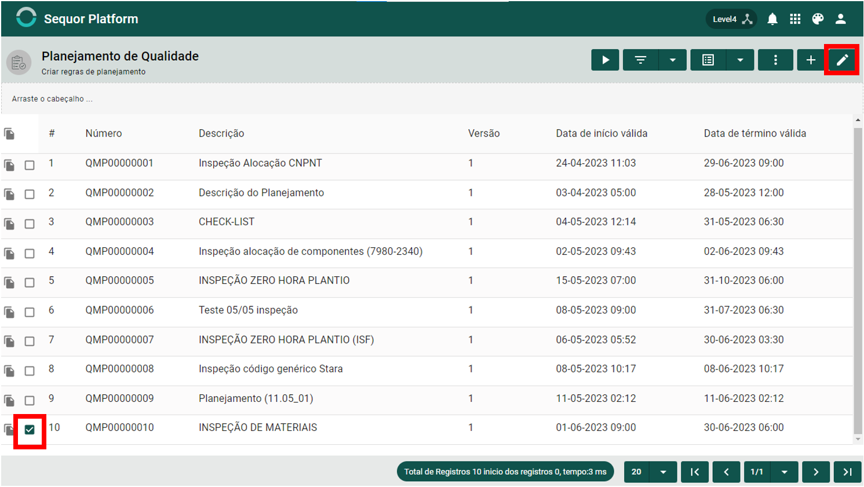Check the box for row QMP00000001
Screen dimensions: 864x487
(30, 165)
